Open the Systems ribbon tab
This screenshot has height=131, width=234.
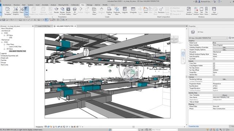tap(30, 5)
